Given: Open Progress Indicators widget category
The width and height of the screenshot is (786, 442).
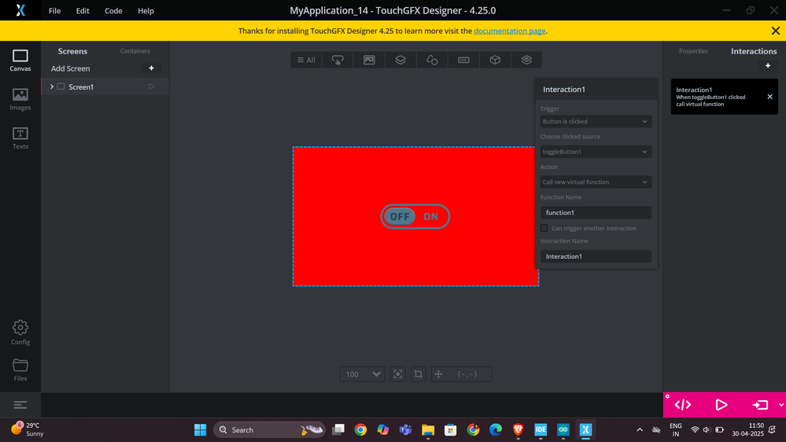Looking at the screenshot, I should (x=463, y=60).
